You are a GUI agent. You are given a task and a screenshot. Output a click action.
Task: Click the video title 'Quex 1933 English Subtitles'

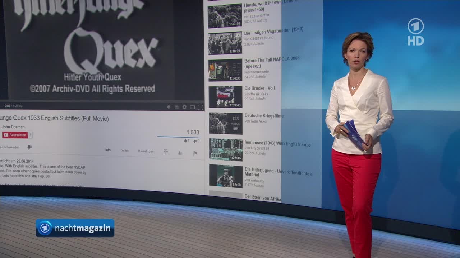(x=54, y=118)
